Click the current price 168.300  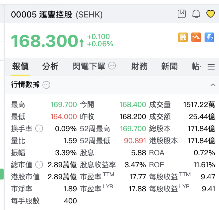[x=45, y=41]
